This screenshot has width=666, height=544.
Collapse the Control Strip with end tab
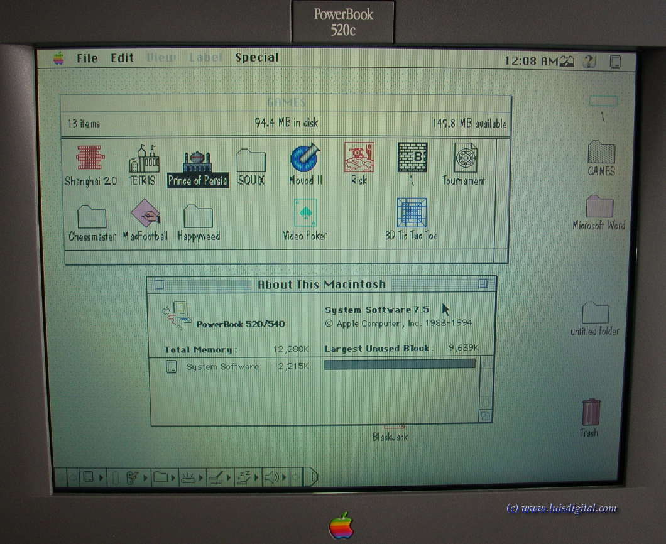coord(311,478)
